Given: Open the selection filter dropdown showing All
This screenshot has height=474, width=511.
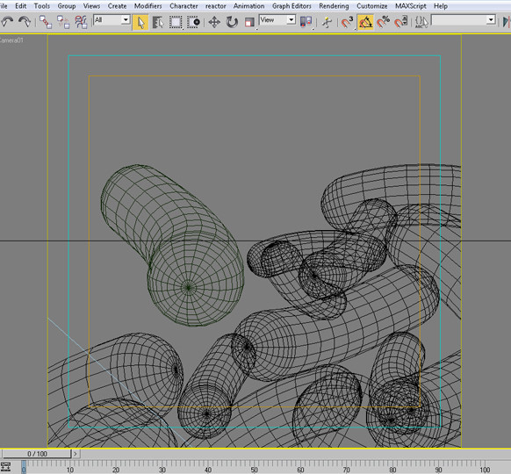Looking at the screenshot, I should pos(112,20).
